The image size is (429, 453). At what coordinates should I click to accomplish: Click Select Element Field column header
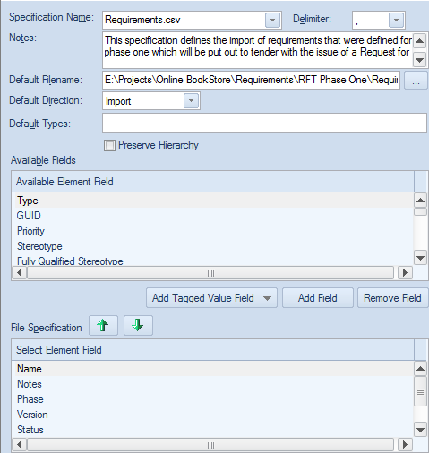coord(212,350)
